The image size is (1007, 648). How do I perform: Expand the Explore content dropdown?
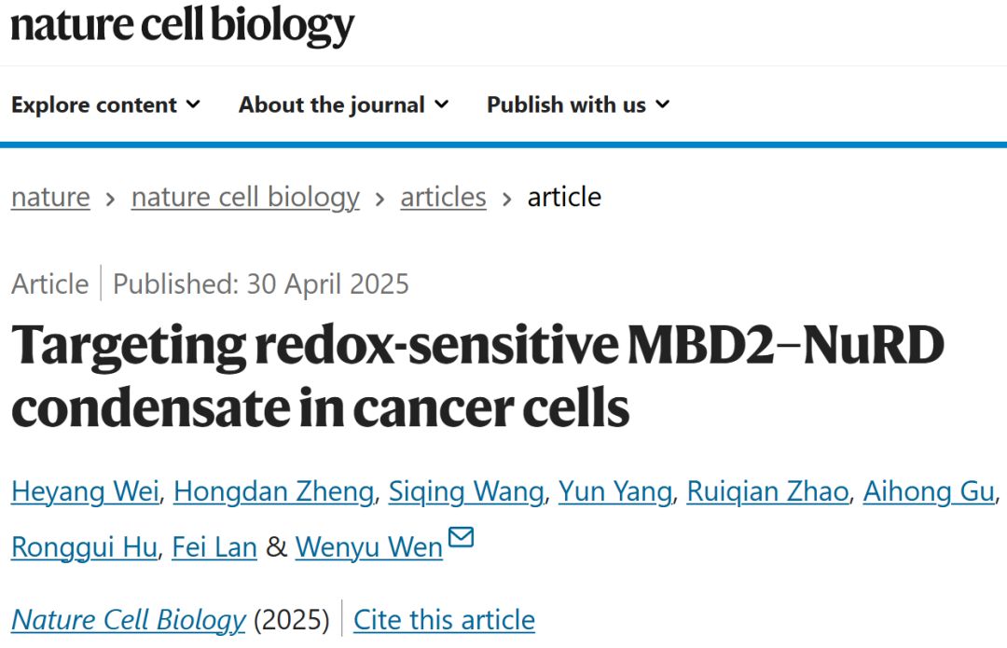coord(106,104)
